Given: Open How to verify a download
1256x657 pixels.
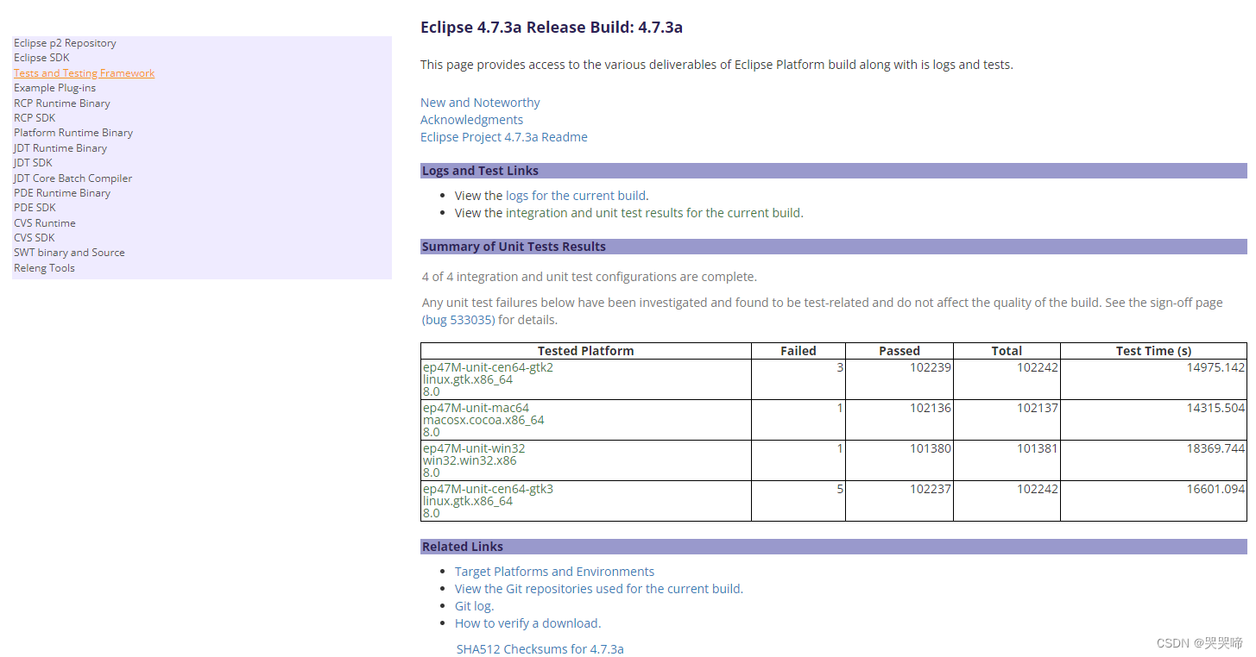Looking at the screenshot, I should (x=527, y=623).
